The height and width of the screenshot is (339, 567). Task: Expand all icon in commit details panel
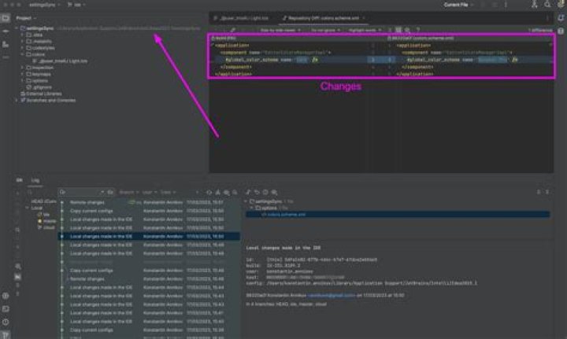(x=539, y=192)
